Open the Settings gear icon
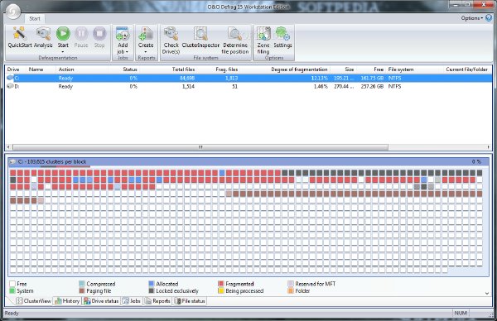Image resolution: width=497 pixels, height=321 pixels. (282, 34)
